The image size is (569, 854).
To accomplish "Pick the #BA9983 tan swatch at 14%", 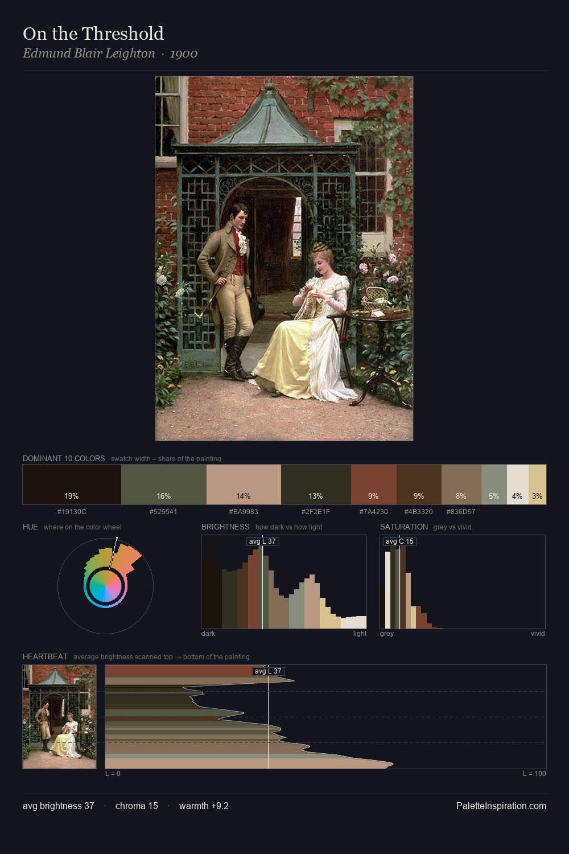I will pos(244,485).
